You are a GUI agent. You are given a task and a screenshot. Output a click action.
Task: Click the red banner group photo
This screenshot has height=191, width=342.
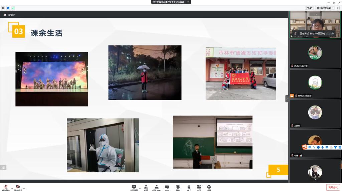pyautogui.click(x=240, y=74)
